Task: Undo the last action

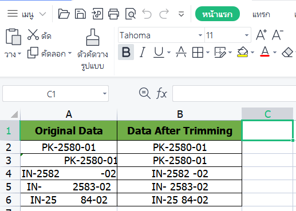Action: pyautogui.click(x=147, y=14)
